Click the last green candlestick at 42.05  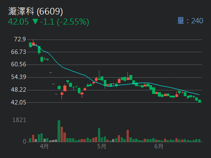click(x=200, y=101)
